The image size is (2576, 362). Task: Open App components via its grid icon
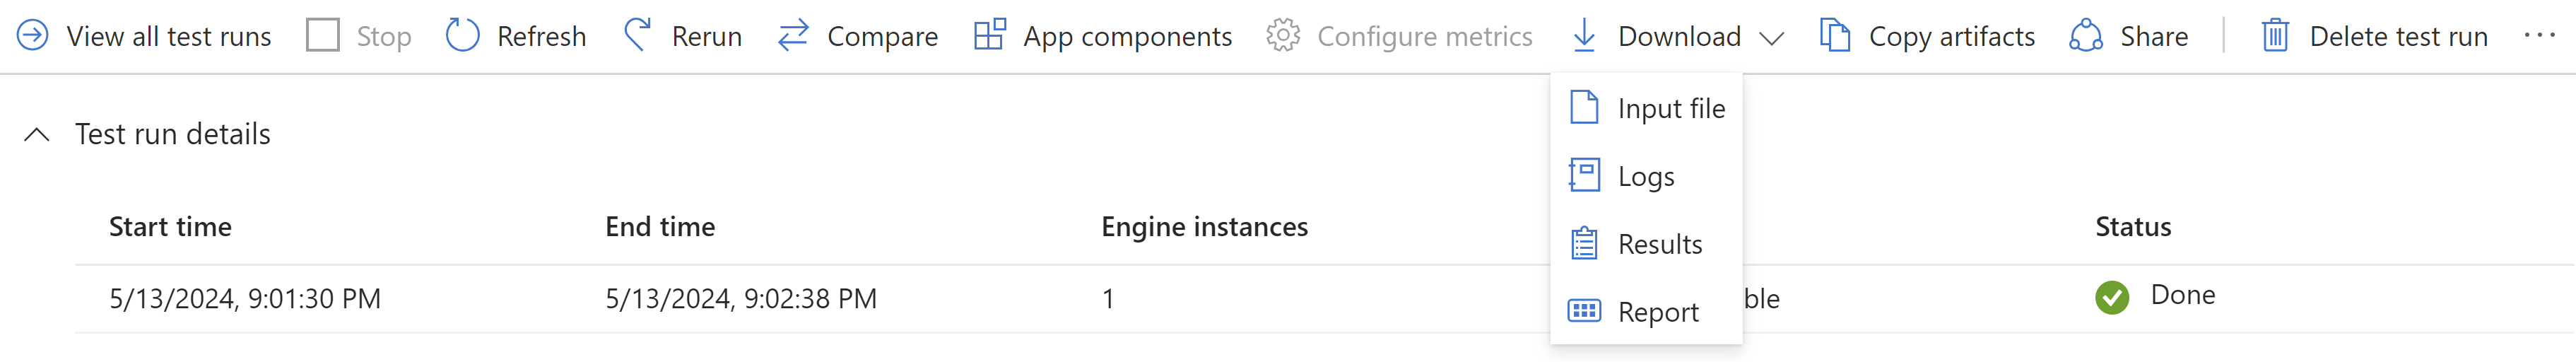click(989, 36)
